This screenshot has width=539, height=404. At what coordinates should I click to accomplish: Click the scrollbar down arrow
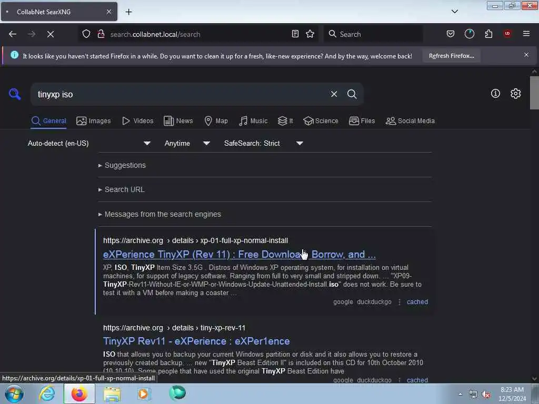(534, 379)
